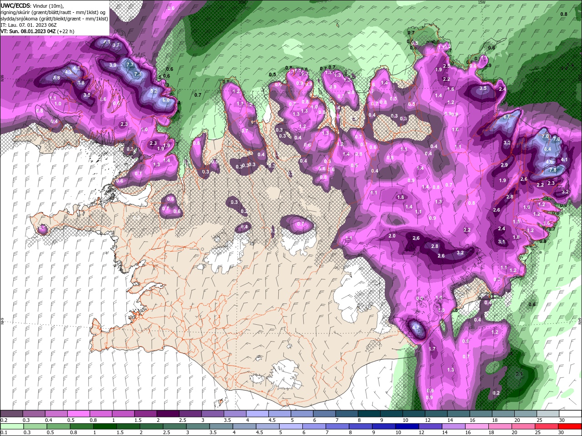Click the 2.0 precipitation value in central highlands
582x436 pixels.
392,236
